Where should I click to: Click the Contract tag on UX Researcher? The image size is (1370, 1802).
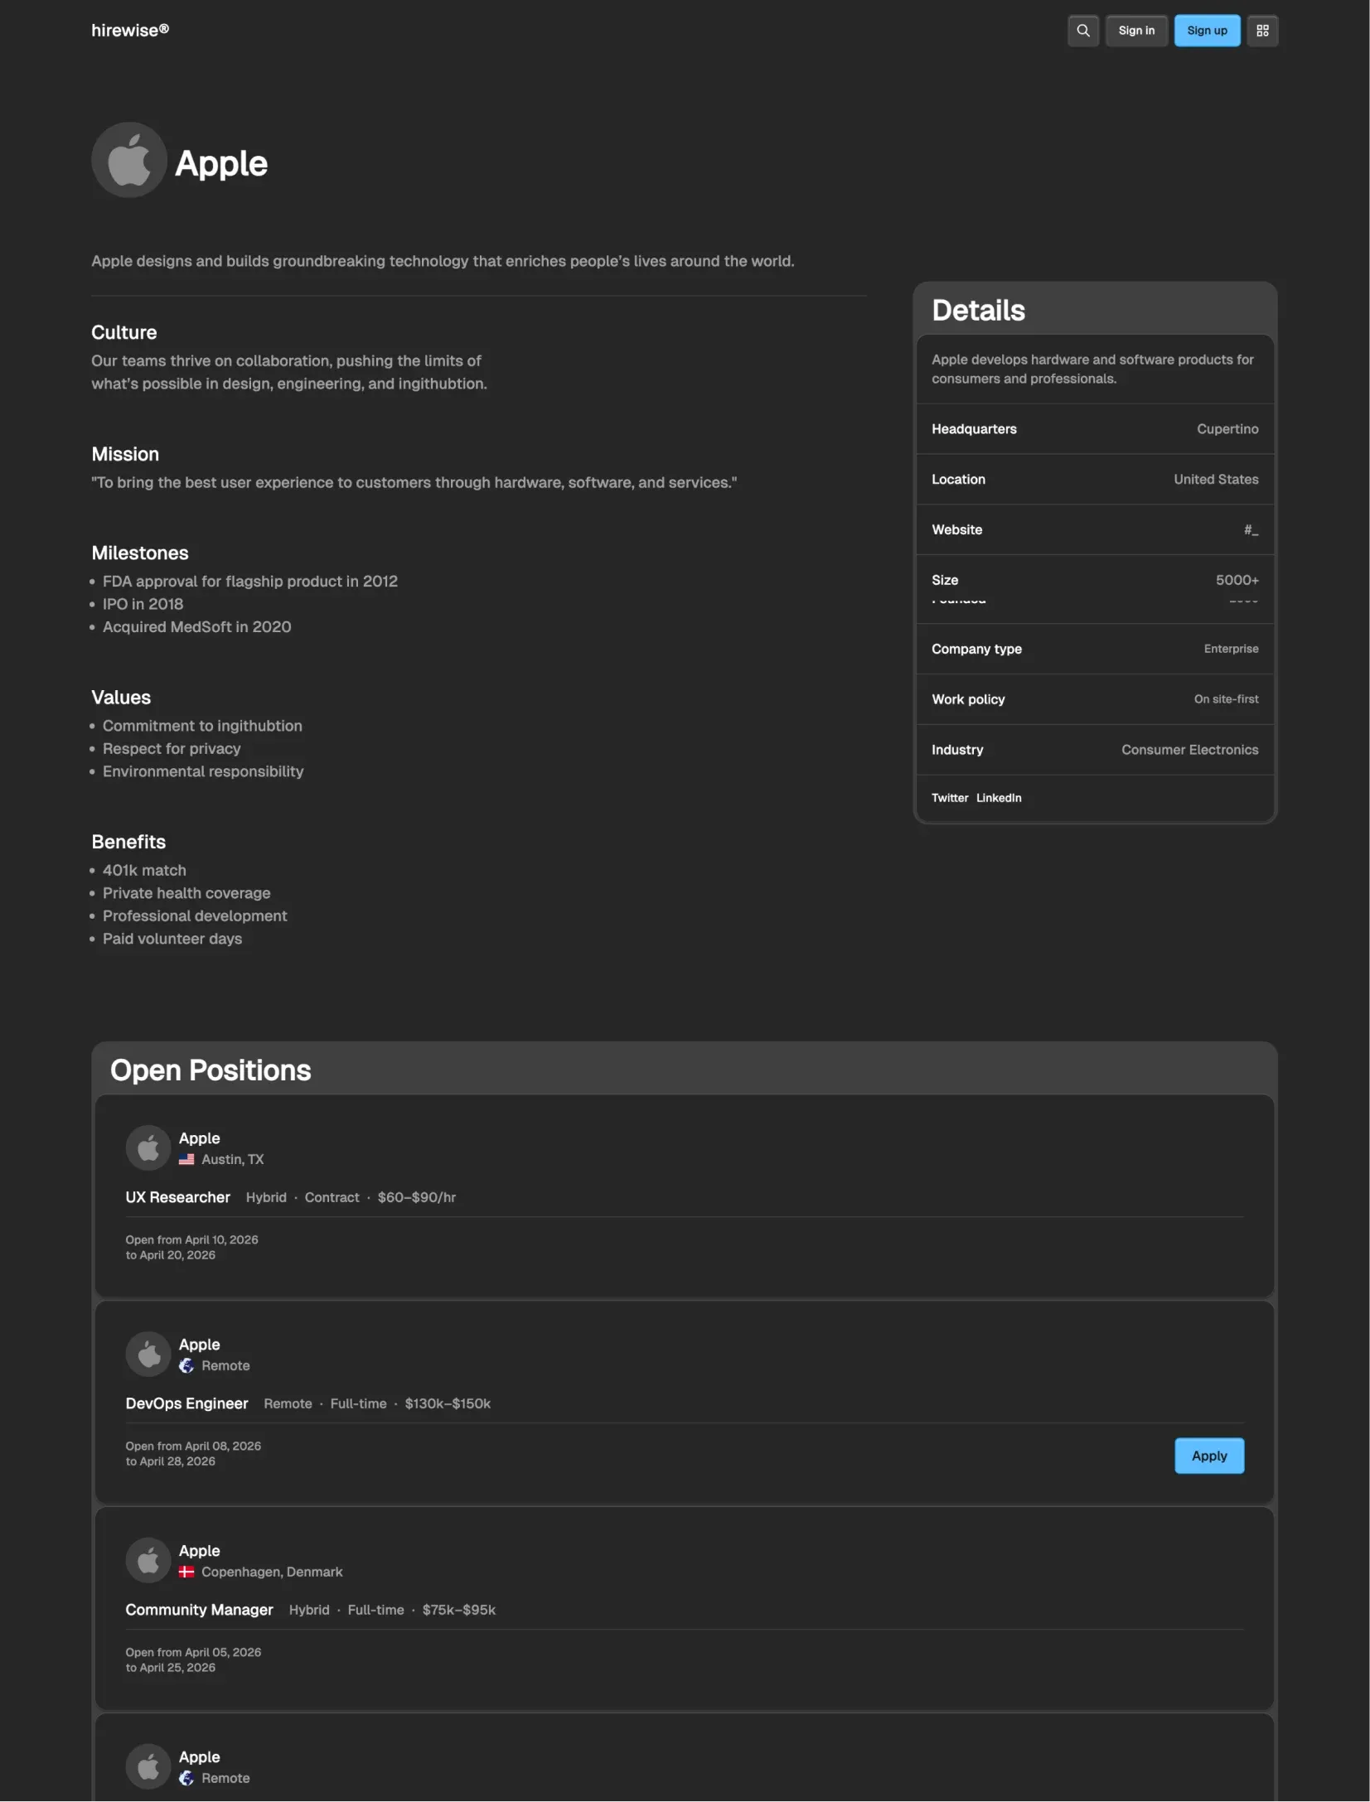332,1197
